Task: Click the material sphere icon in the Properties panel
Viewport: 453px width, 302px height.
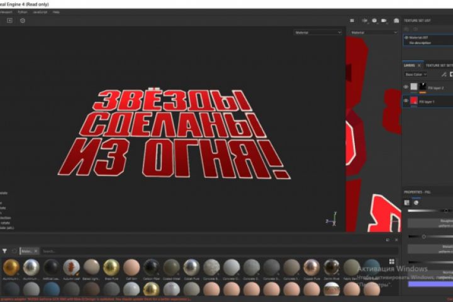Action: tap(417, 203)
